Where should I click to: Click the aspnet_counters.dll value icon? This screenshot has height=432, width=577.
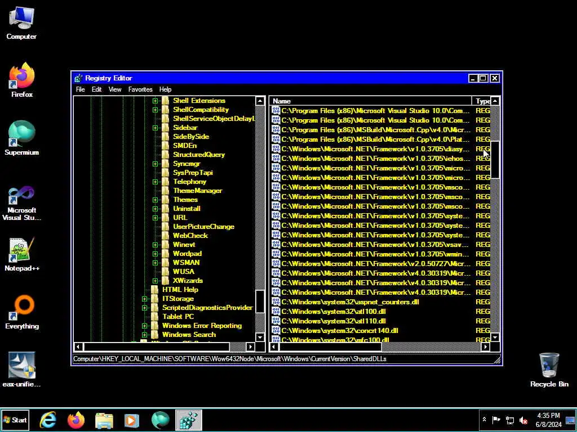pos(276,302)
